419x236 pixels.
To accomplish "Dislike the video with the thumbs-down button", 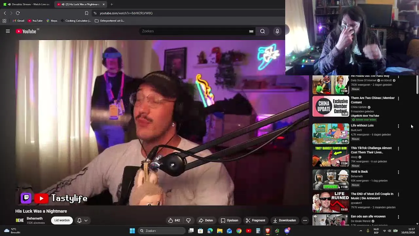I will tap(188, 220).
